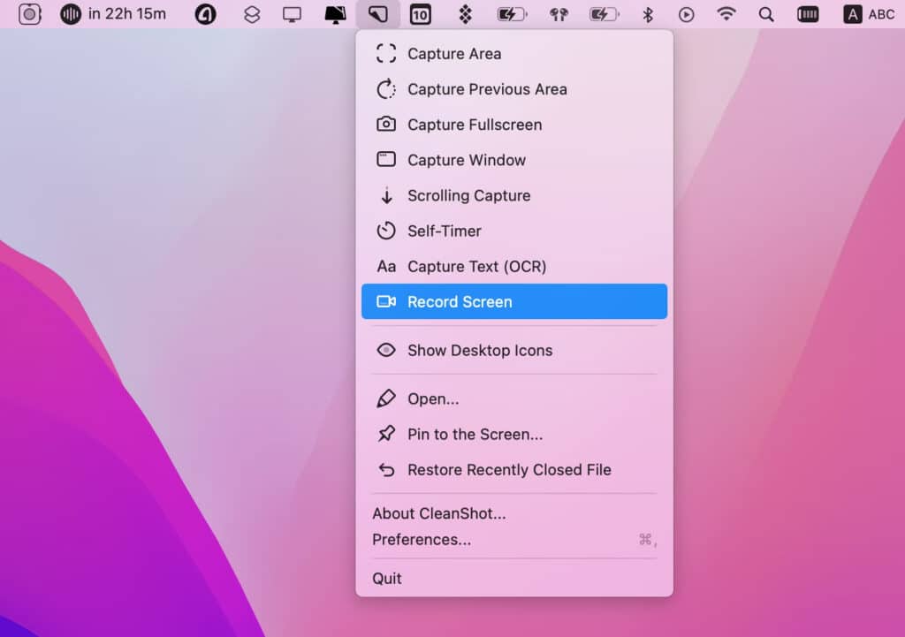Open Spotlight search magnifier icon
The width and height of the screenshot is (905, 637).
(766, 14)
